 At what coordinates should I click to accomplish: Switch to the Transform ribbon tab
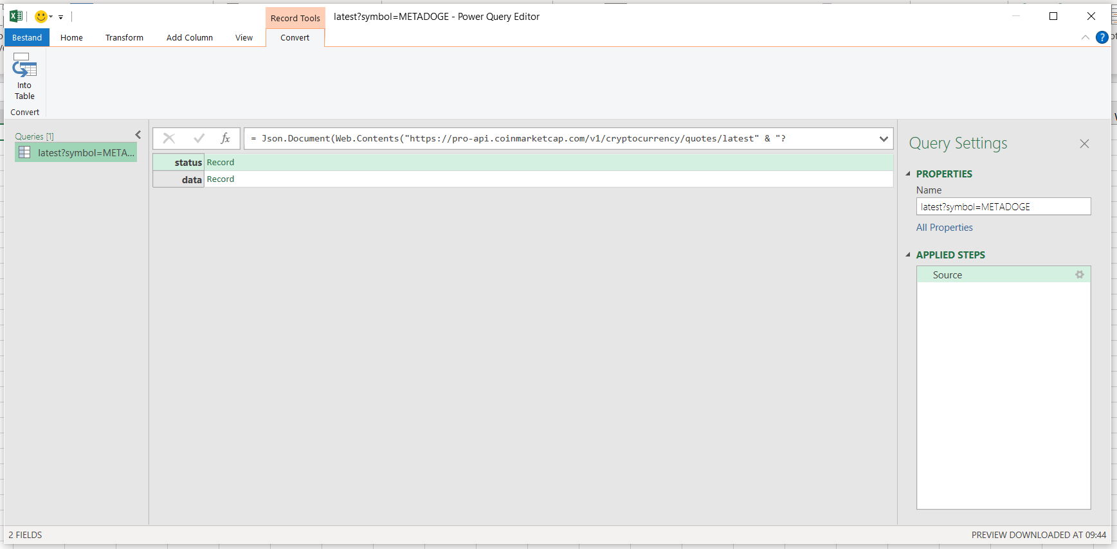tap(124, 37)
